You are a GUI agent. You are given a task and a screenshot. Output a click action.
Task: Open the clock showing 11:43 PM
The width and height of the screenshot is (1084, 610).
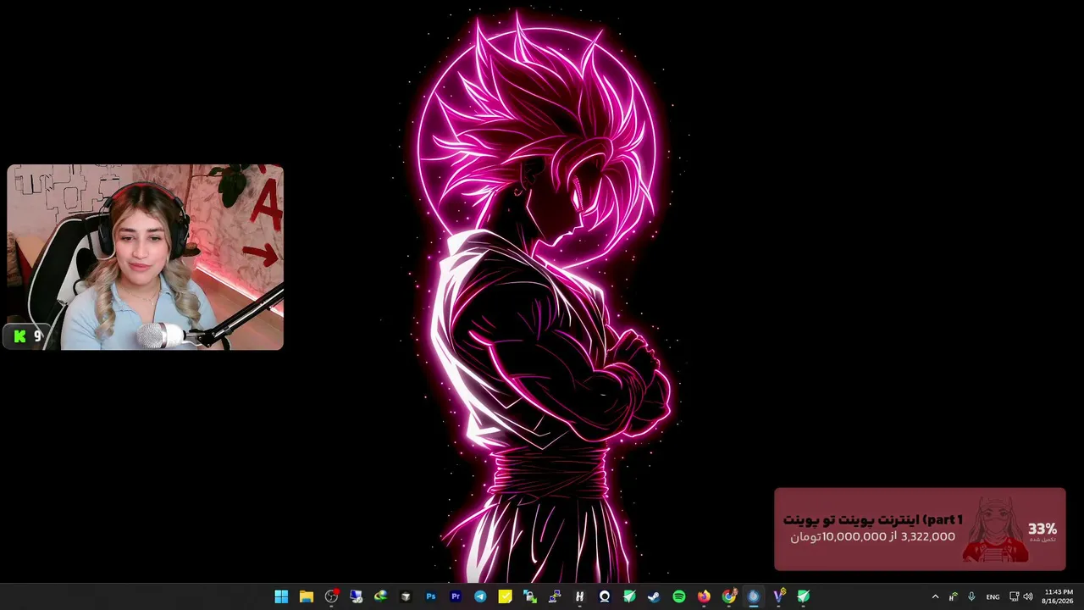pyautogui.click(x=1058, y=596)
